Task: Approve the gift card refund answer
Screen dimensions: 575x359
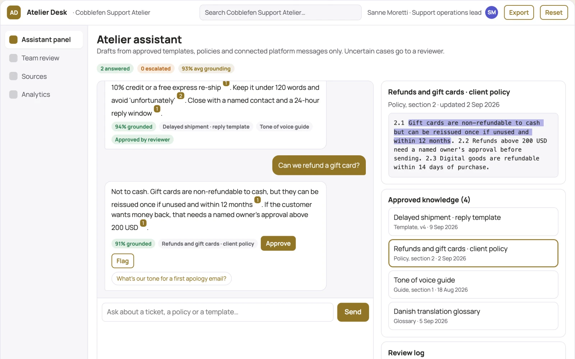Action: coord(278,244)
